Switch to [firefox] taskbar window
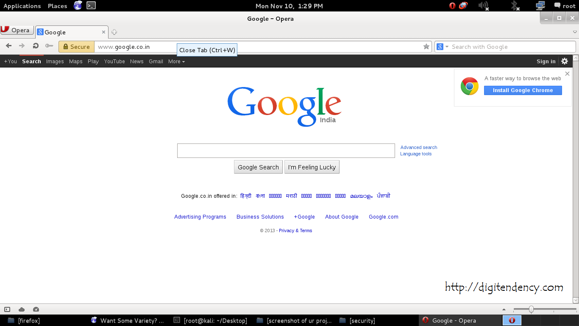 (x=25, y=320)
